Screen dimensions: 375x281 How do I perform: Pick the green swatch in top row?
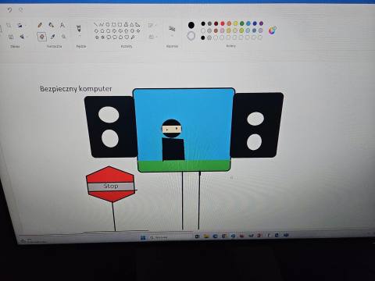pyautogui.click(x=242, y=23)
